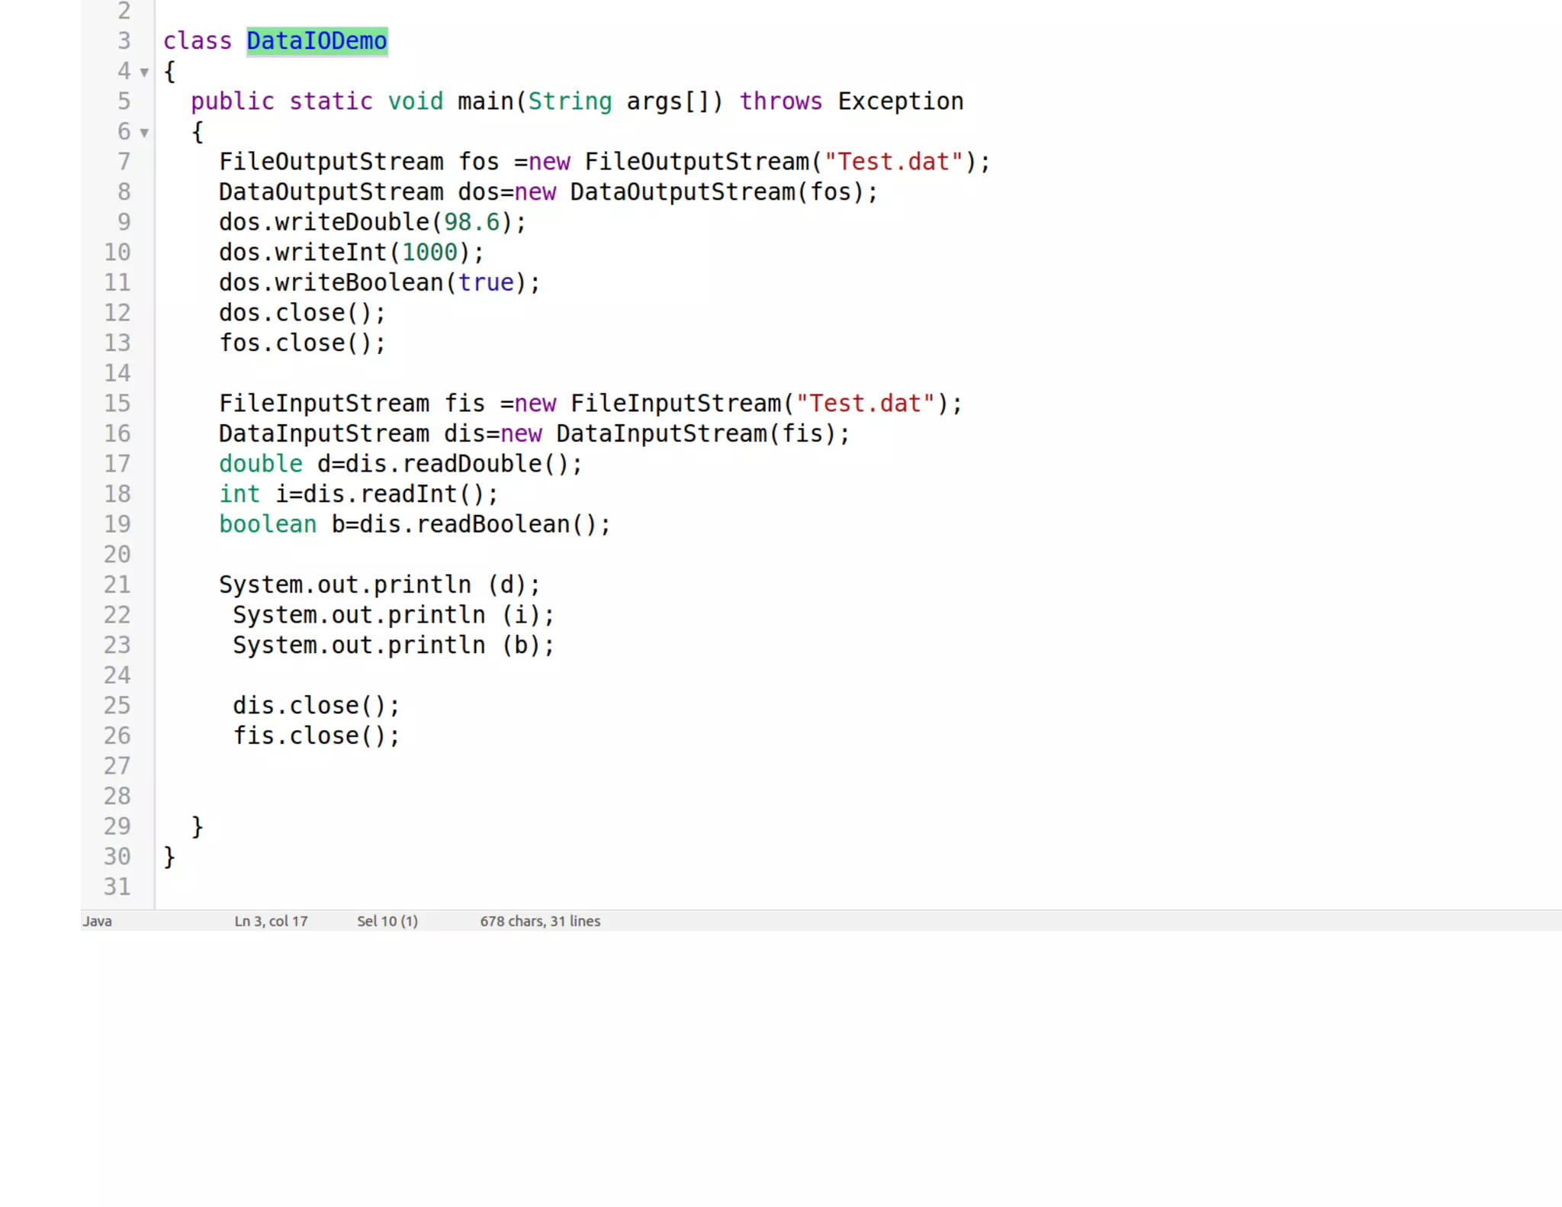The height and width of the screenshot is (1207, 1562).
Task: Click line number 21 in the gutter
Action: pyautogui.click(x=117, y=585)
